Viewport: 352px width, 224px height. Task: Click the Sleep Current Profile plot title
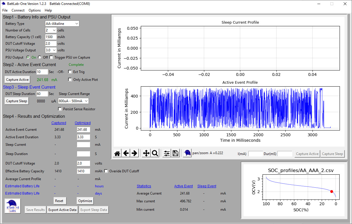click(x=240, y=22)
